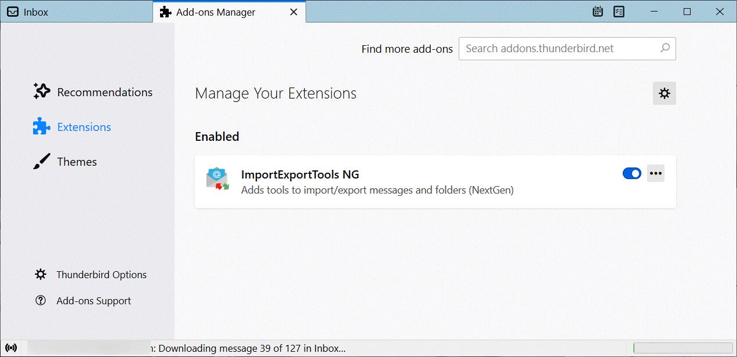Click the Enabled section heading

217,137
